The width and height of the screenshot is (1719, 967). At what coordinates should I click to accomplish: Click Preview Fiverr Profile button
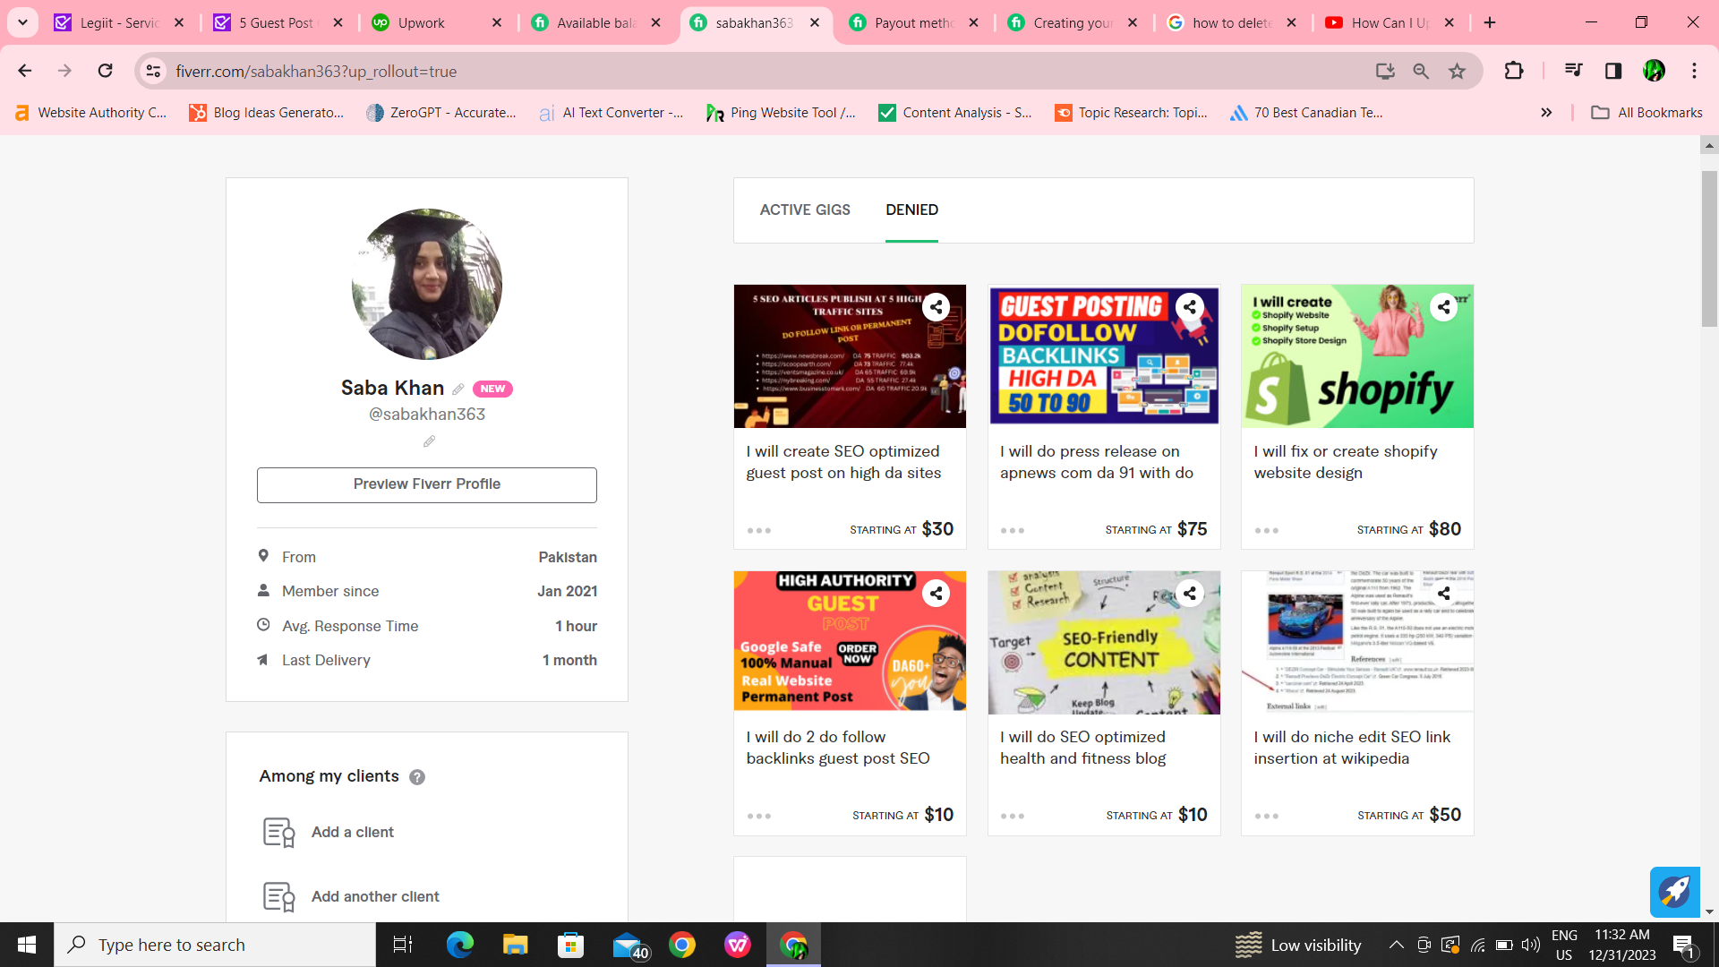[427, 484]
